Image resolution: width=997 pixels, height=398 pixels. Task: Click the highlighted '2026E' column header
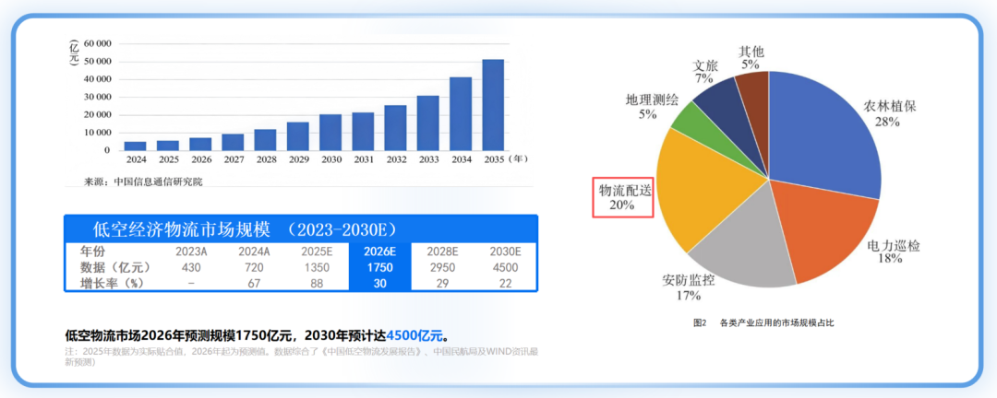[379, 251]
